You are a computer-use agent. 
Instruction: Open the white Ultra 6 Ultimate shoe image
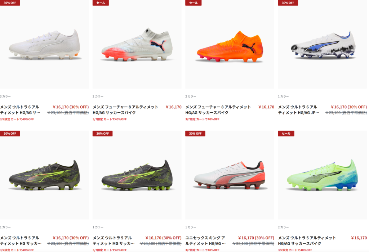tap(44, 44)
